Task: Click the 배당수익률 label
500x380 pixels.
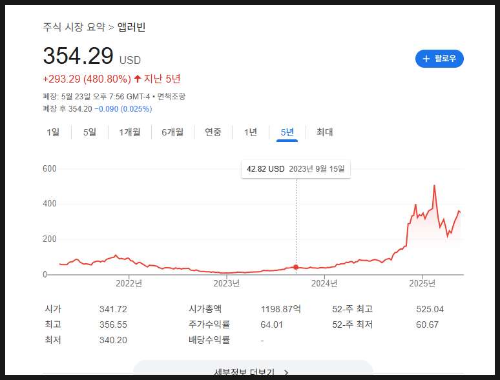Action: point(209,340)
